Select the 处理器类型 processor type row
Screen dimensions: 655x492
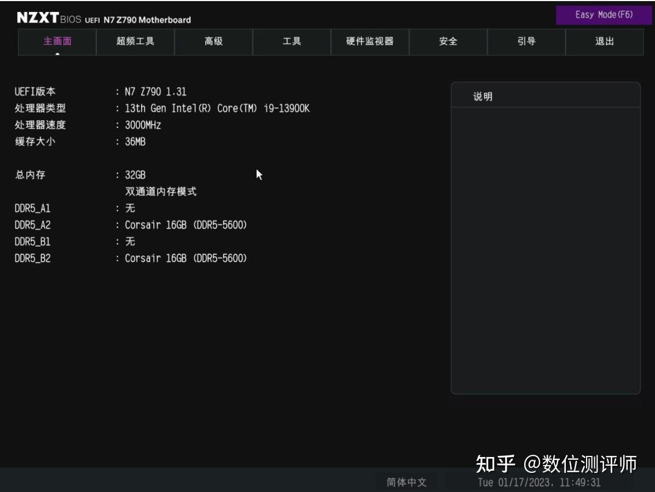[x=137, y=108]
